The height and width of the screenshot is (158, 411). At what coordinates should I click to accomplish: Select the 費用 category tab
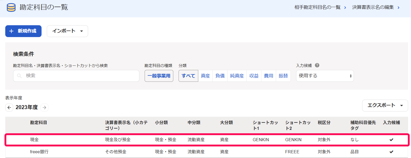(x=269, y=76)
